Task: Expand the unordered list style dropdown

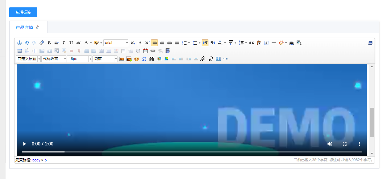Action: (x=199, y=43)
